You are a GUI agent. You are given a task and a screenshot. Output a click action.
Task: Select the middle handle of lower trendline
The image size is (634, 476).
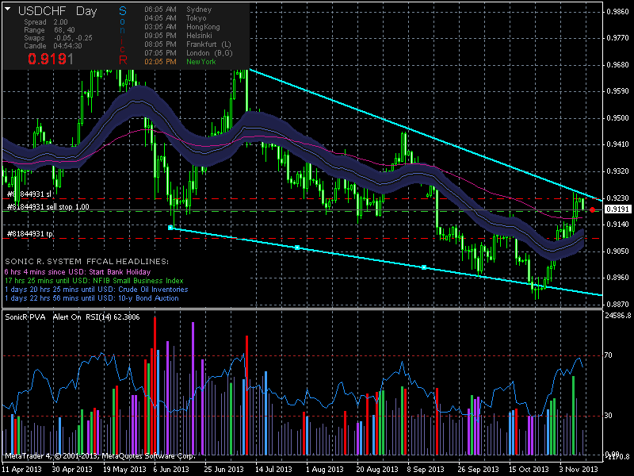[297, 248]
